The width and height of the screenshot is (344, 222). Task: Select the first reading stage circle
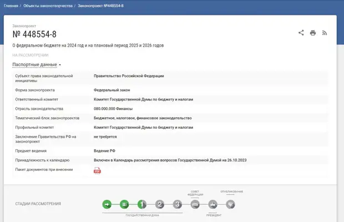coord(142,204)
